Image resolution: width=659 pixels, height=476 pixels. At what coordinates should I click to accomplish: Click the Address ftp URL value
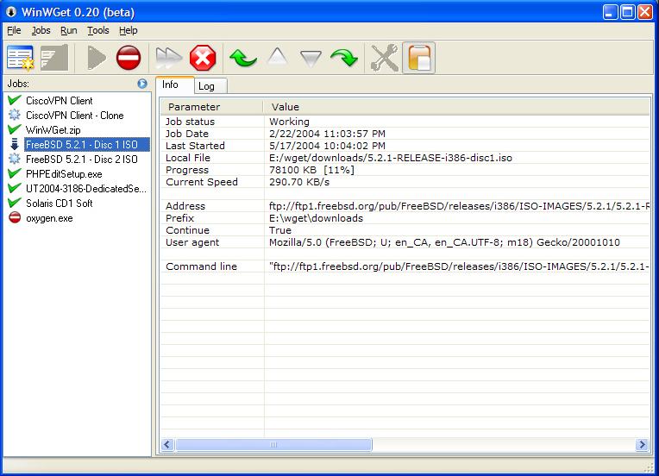459,206
